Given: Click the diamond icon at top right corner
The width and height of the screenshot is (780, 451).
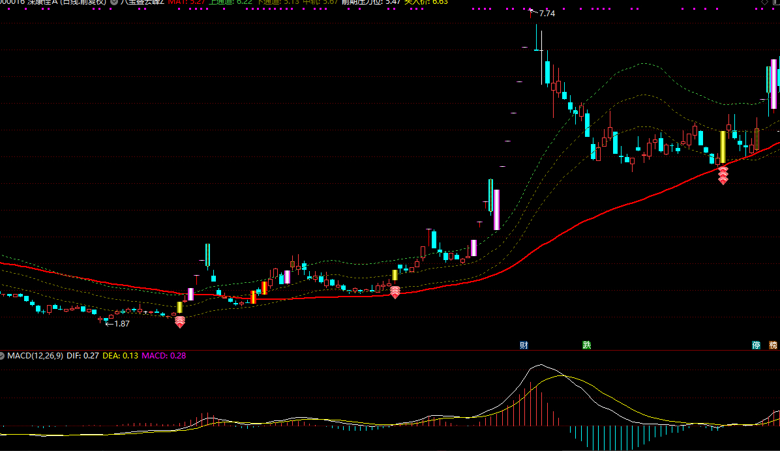Looking at the screenshot, I should (x=765, y=3).
